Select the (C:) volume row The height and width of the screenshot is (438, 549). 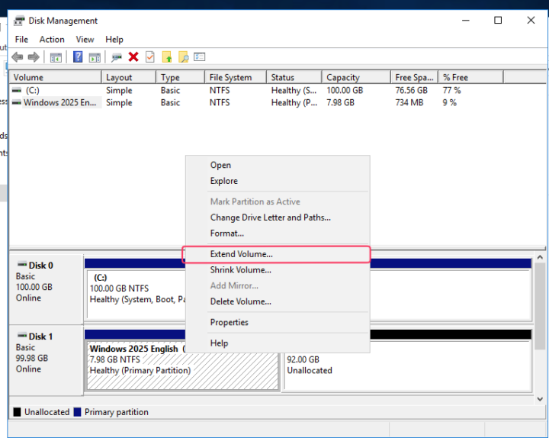tap(32, 90)
